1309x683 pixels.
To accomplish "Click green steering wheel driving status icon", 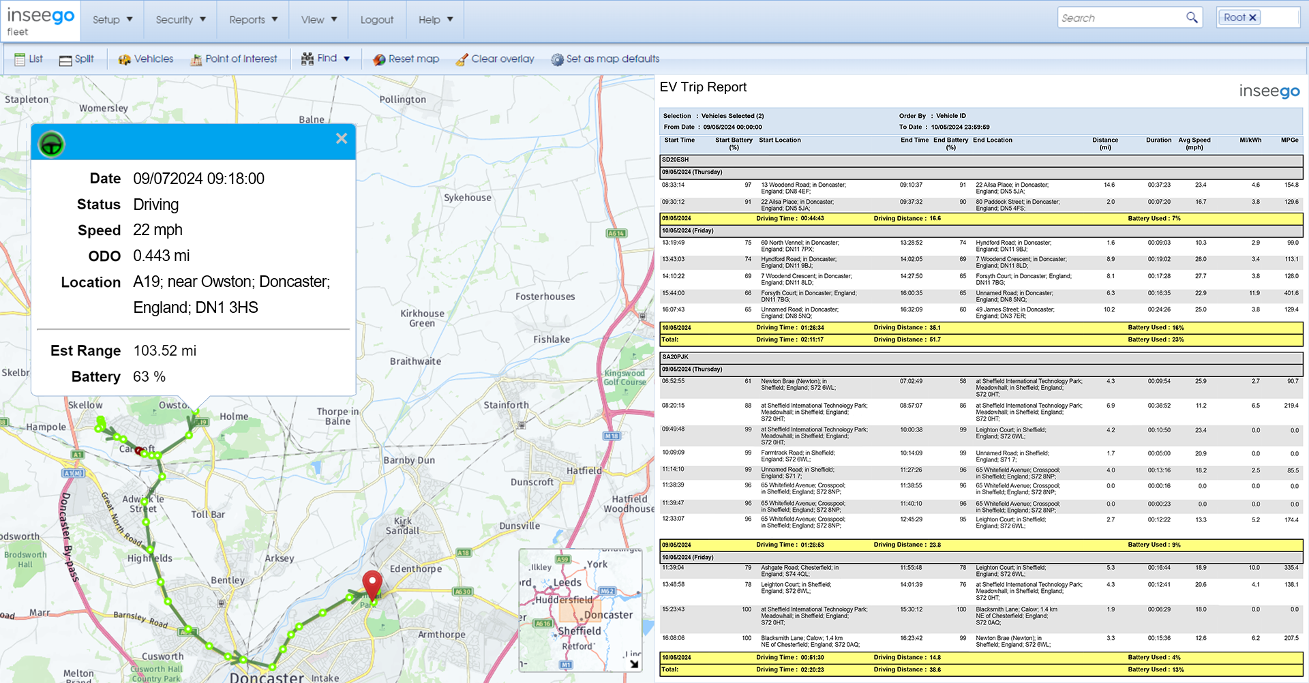I will 51,144.
